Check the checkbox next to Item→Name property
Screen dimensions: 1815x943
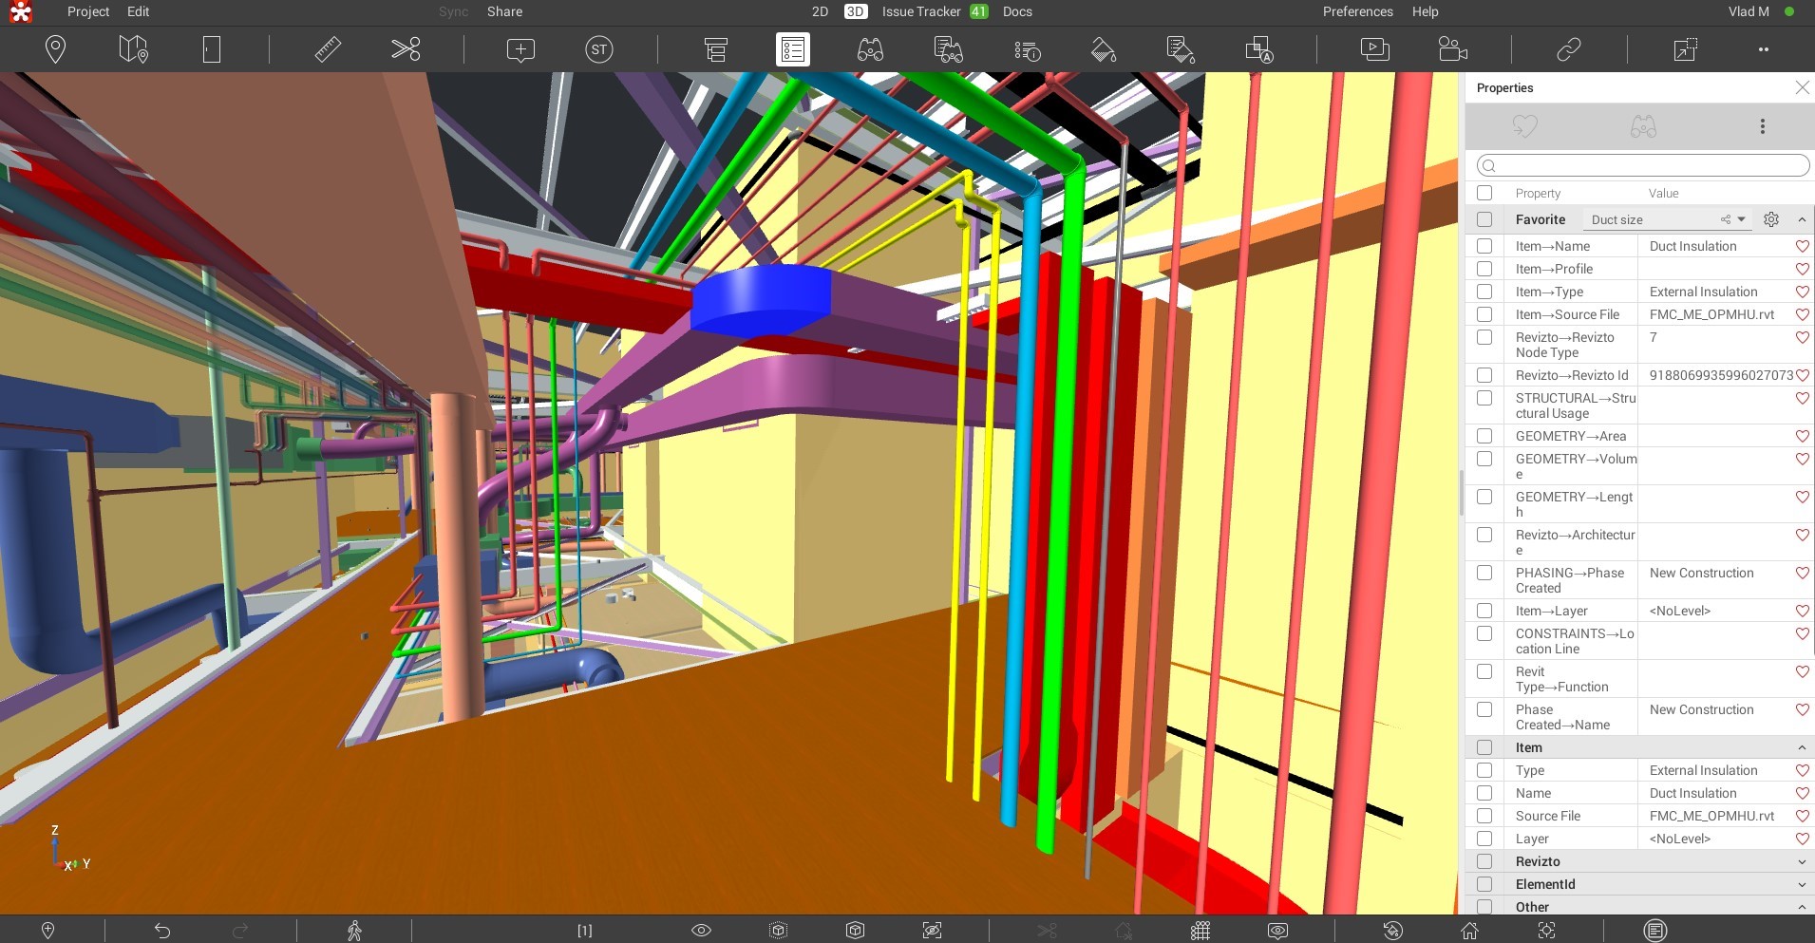coord(1484,246)
